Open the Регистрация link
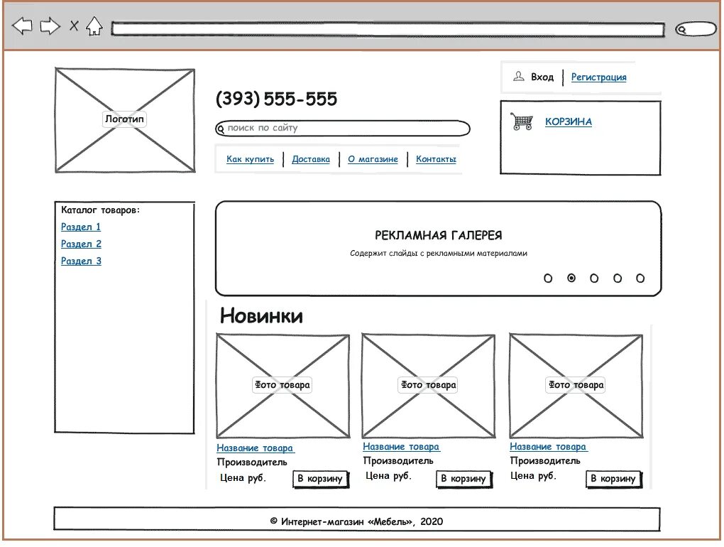 coord(598,77)
